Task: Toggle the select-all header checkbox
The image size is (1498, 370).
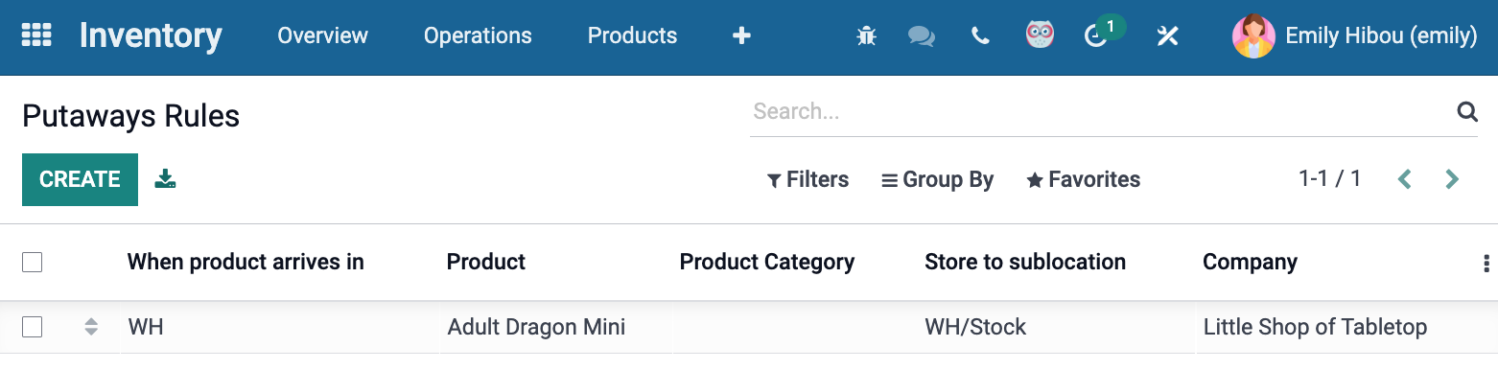Action: [x=33, y=262]
